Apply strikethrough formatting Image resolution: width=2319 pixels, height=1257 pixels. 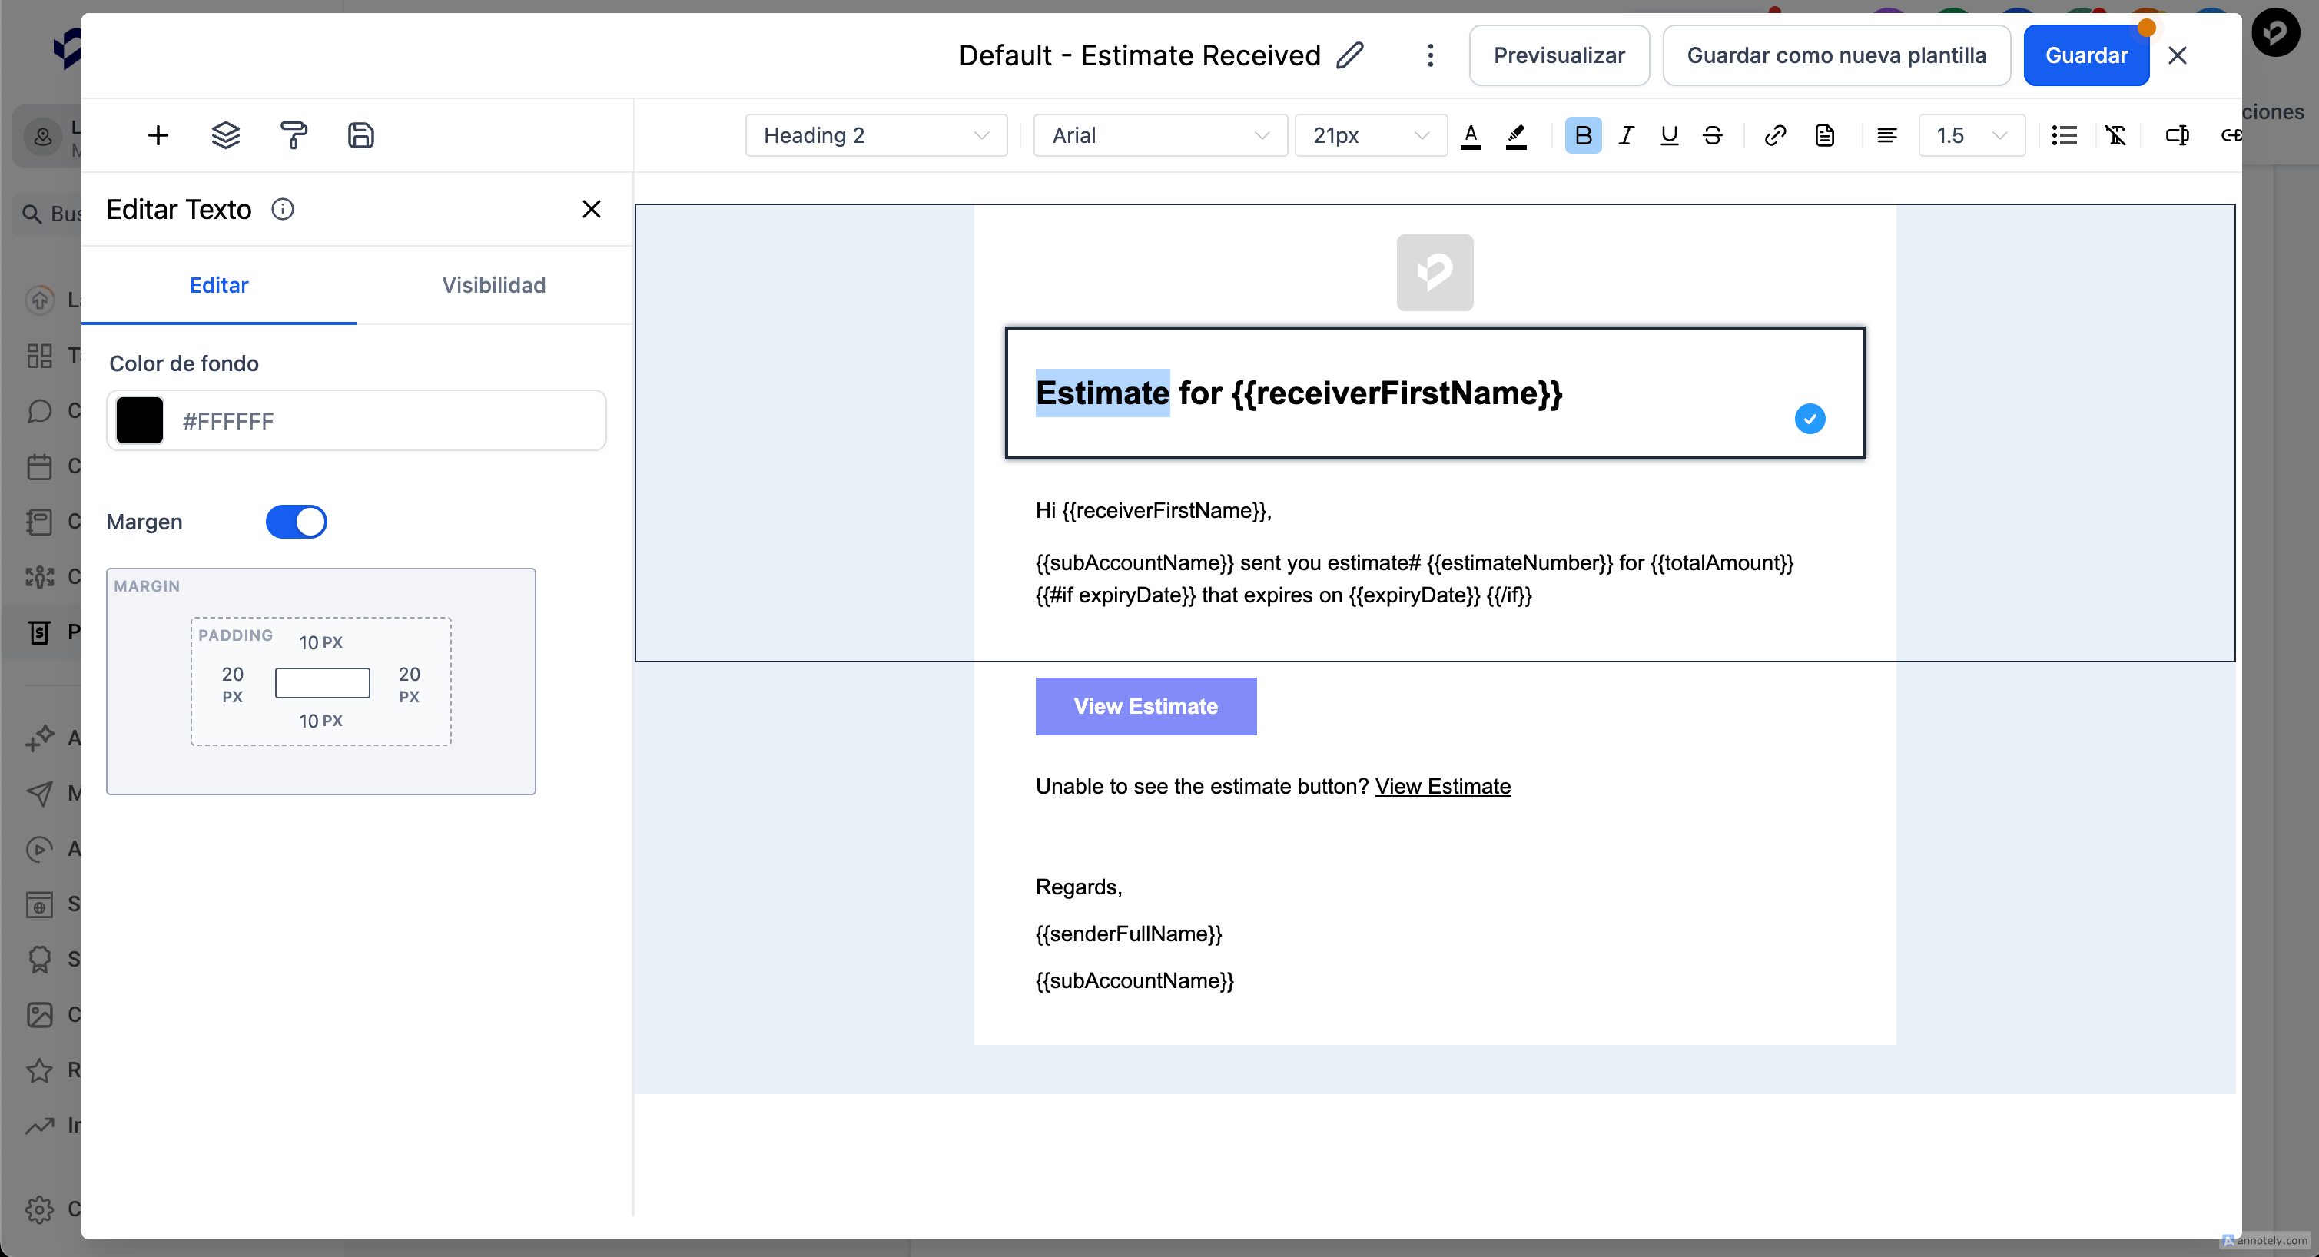(1712, 135)
